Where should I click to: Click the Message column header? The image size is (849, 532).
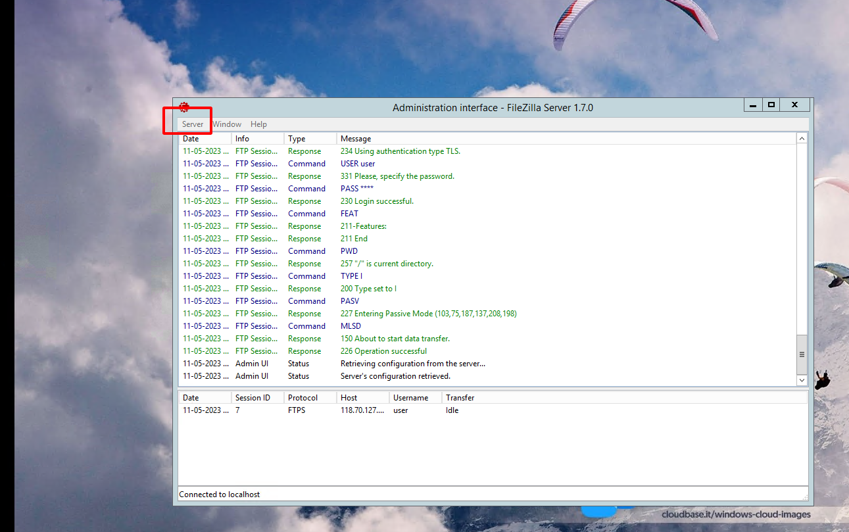[x=355, y=138]
